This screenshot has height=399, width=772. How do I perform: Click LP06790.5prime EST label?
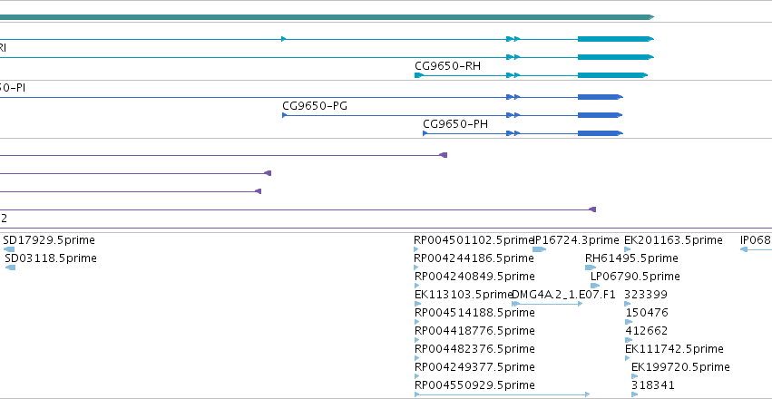tap(635, 277)
